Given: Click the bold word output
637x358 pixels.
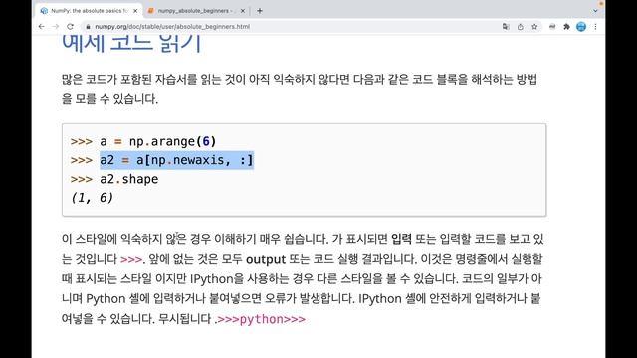Looking at the screenshot, I should pos(266,259).
